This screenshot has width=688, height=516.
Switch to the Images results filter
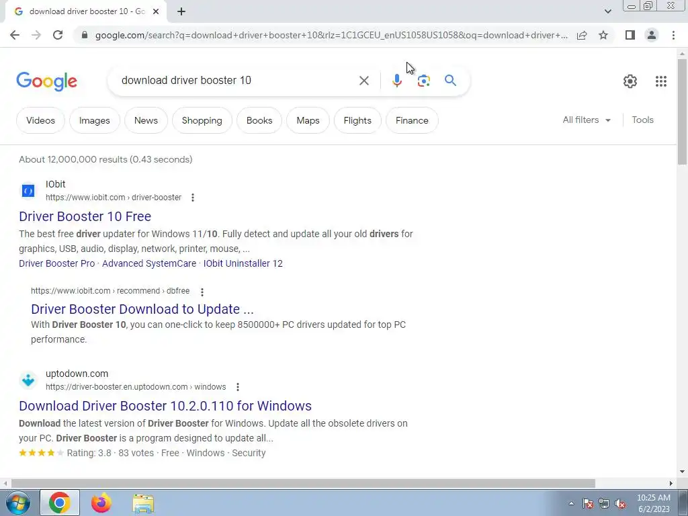tap(94, 120)
